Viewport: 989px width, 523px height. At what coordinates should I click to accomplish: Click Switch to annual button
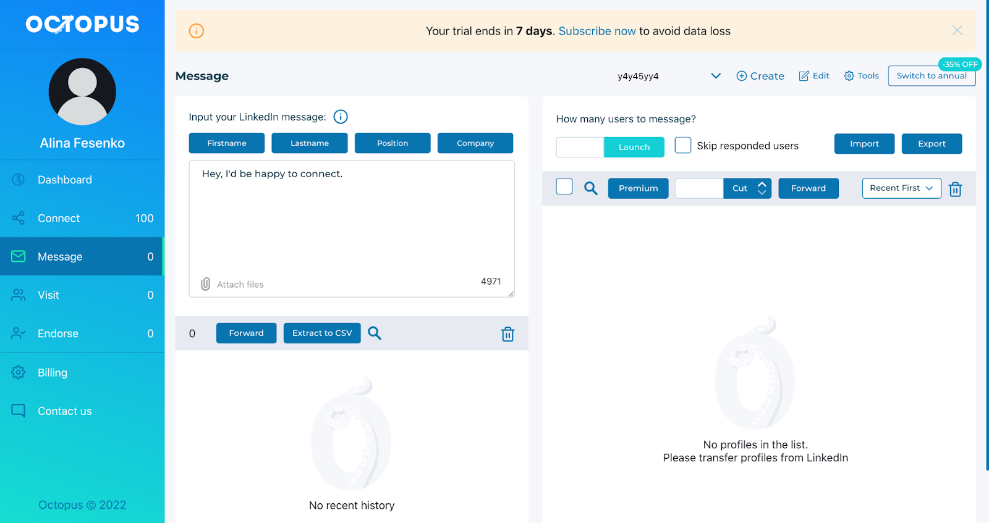coord(932,76)
